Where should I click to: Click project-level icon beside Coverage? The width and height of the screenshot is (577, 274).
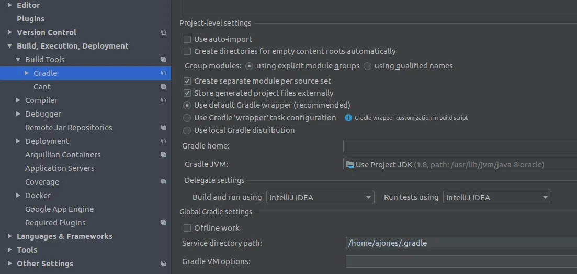click(x=163, y=182)
